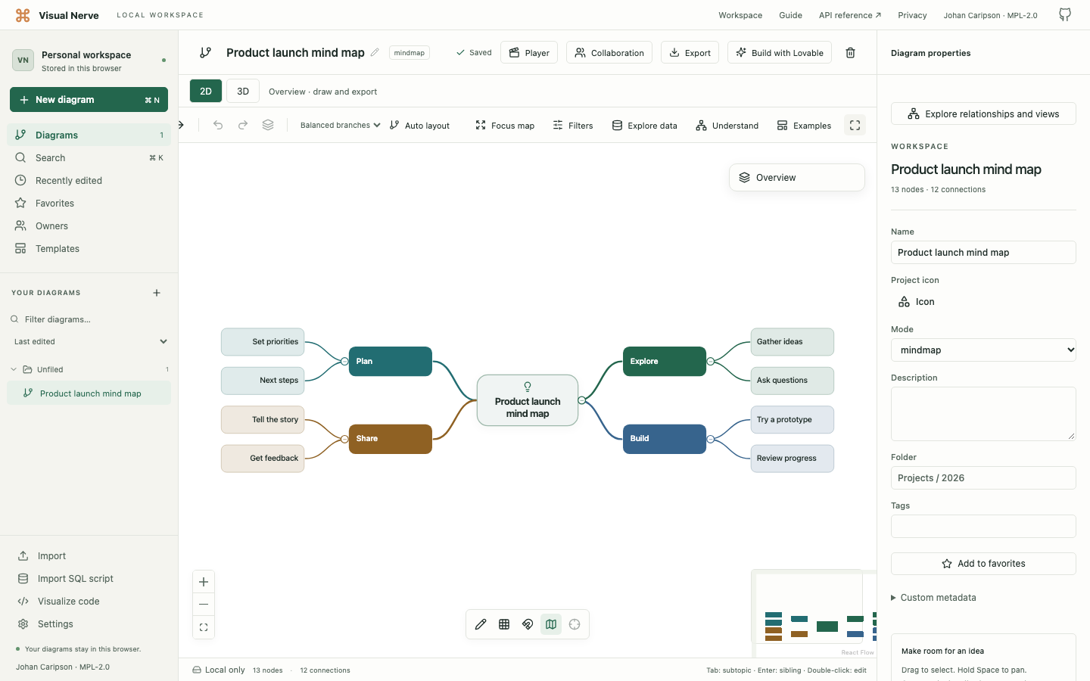Open Collaboration options
Screen dimensions: 1090x681
click(609, 53)
